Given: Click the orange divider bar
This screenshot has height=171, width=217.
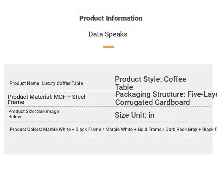Looking at the screenshot, I should click(108, 47).
